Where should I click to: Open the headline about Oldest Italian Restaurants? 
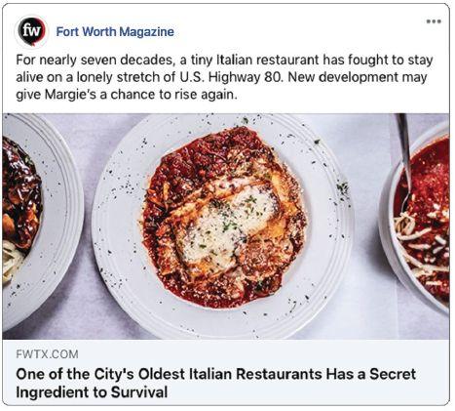tap(215, 383)
